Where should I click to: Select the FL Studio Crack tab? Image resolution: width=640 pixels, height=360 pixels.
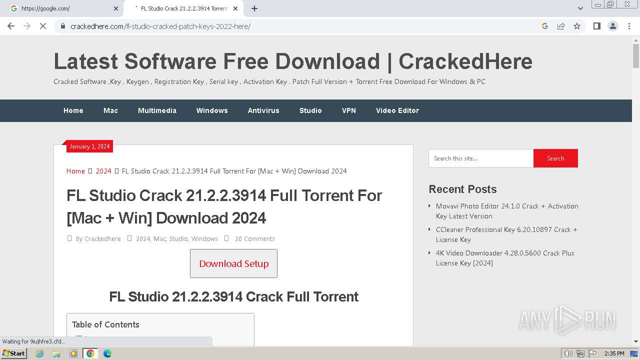click(184, 8)
